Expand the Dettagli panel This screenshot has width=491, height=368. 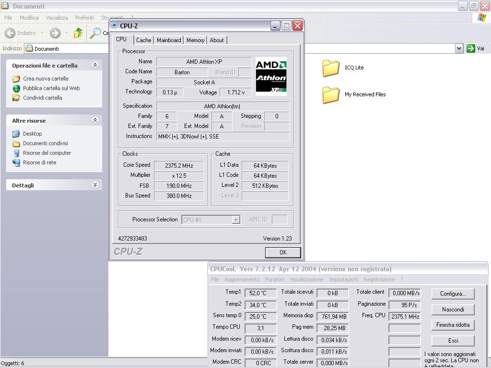click(95, 184)
